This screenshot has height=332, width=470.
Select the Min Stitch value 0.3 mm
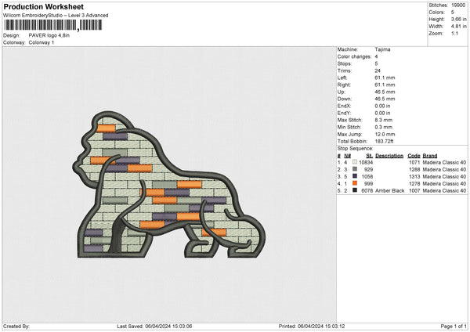click(x=384, y=127)
